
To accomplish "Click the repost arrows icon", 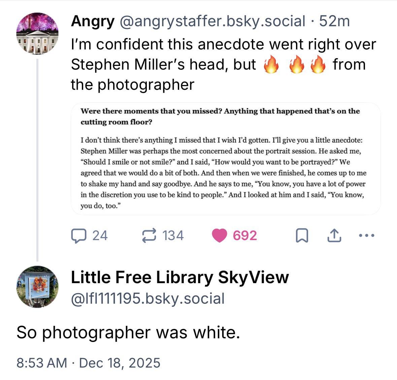I will pyautogui.click(x=149, y=235).
